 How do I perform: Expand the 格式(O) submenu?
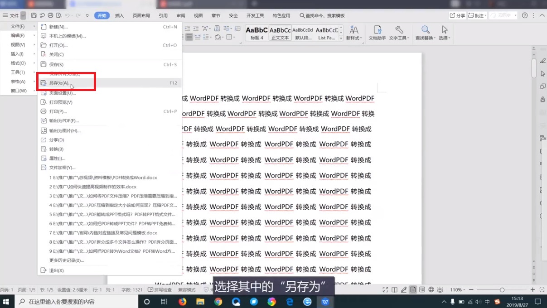(19, 63)
